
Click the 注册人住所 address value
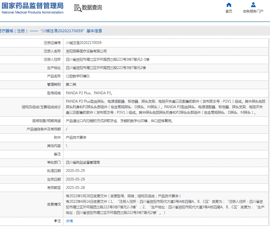107,60
